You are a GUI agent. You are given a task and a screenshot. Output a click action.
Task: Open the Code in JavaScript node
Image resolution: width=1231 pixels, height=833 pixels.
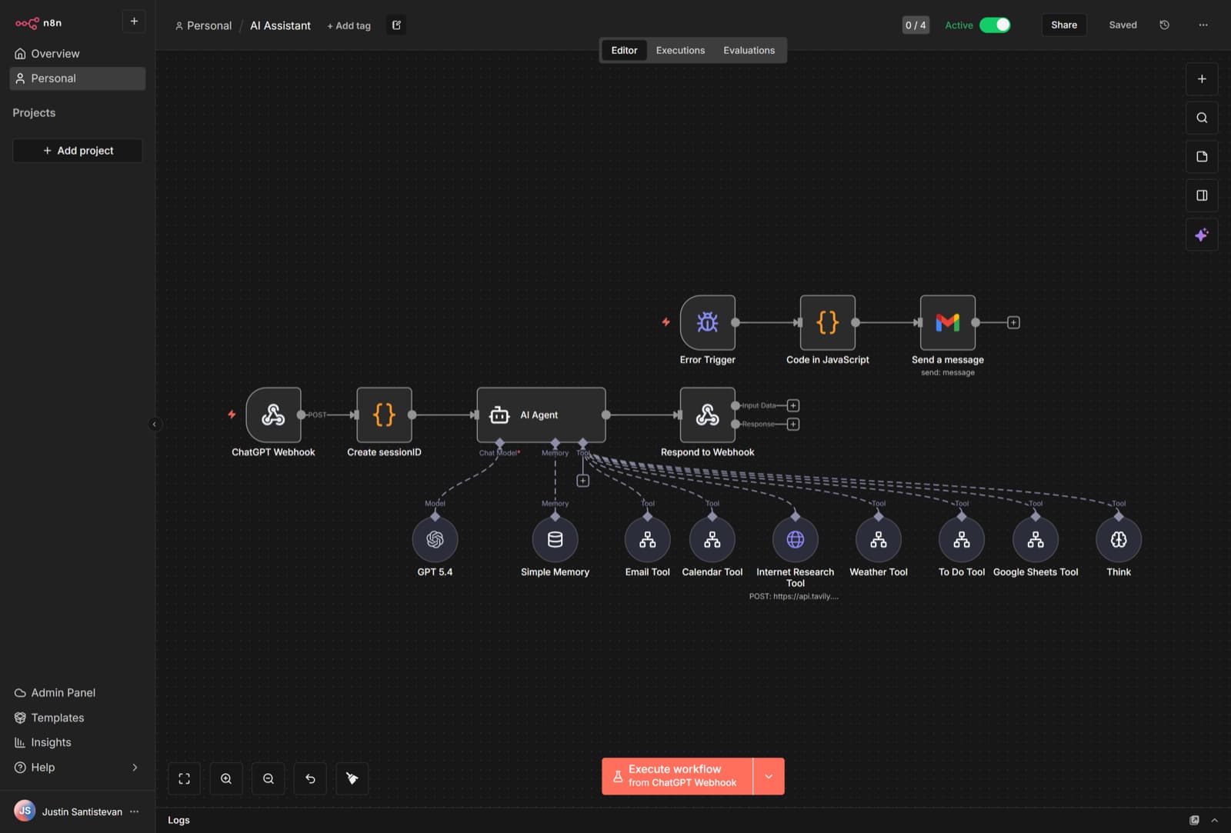827,322
